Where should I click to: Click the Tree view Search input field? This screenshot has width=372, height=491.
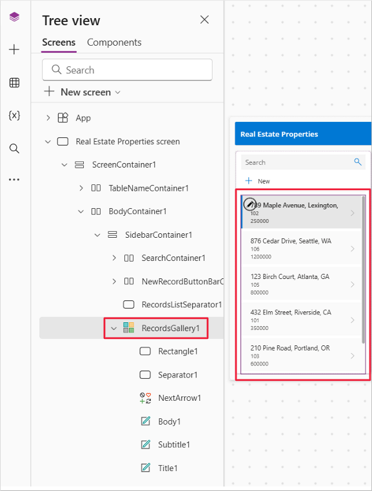pyautogui.click(x=127, y=70)
